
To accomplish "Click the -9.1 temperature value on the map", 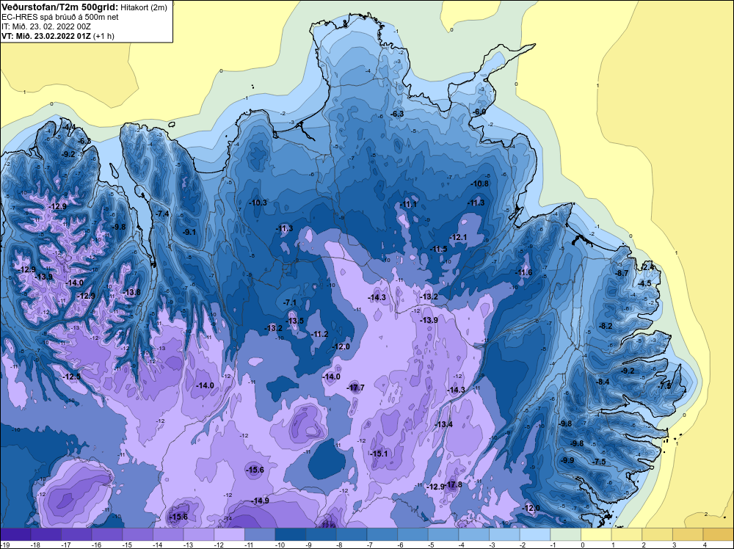I will coord(189,232).
